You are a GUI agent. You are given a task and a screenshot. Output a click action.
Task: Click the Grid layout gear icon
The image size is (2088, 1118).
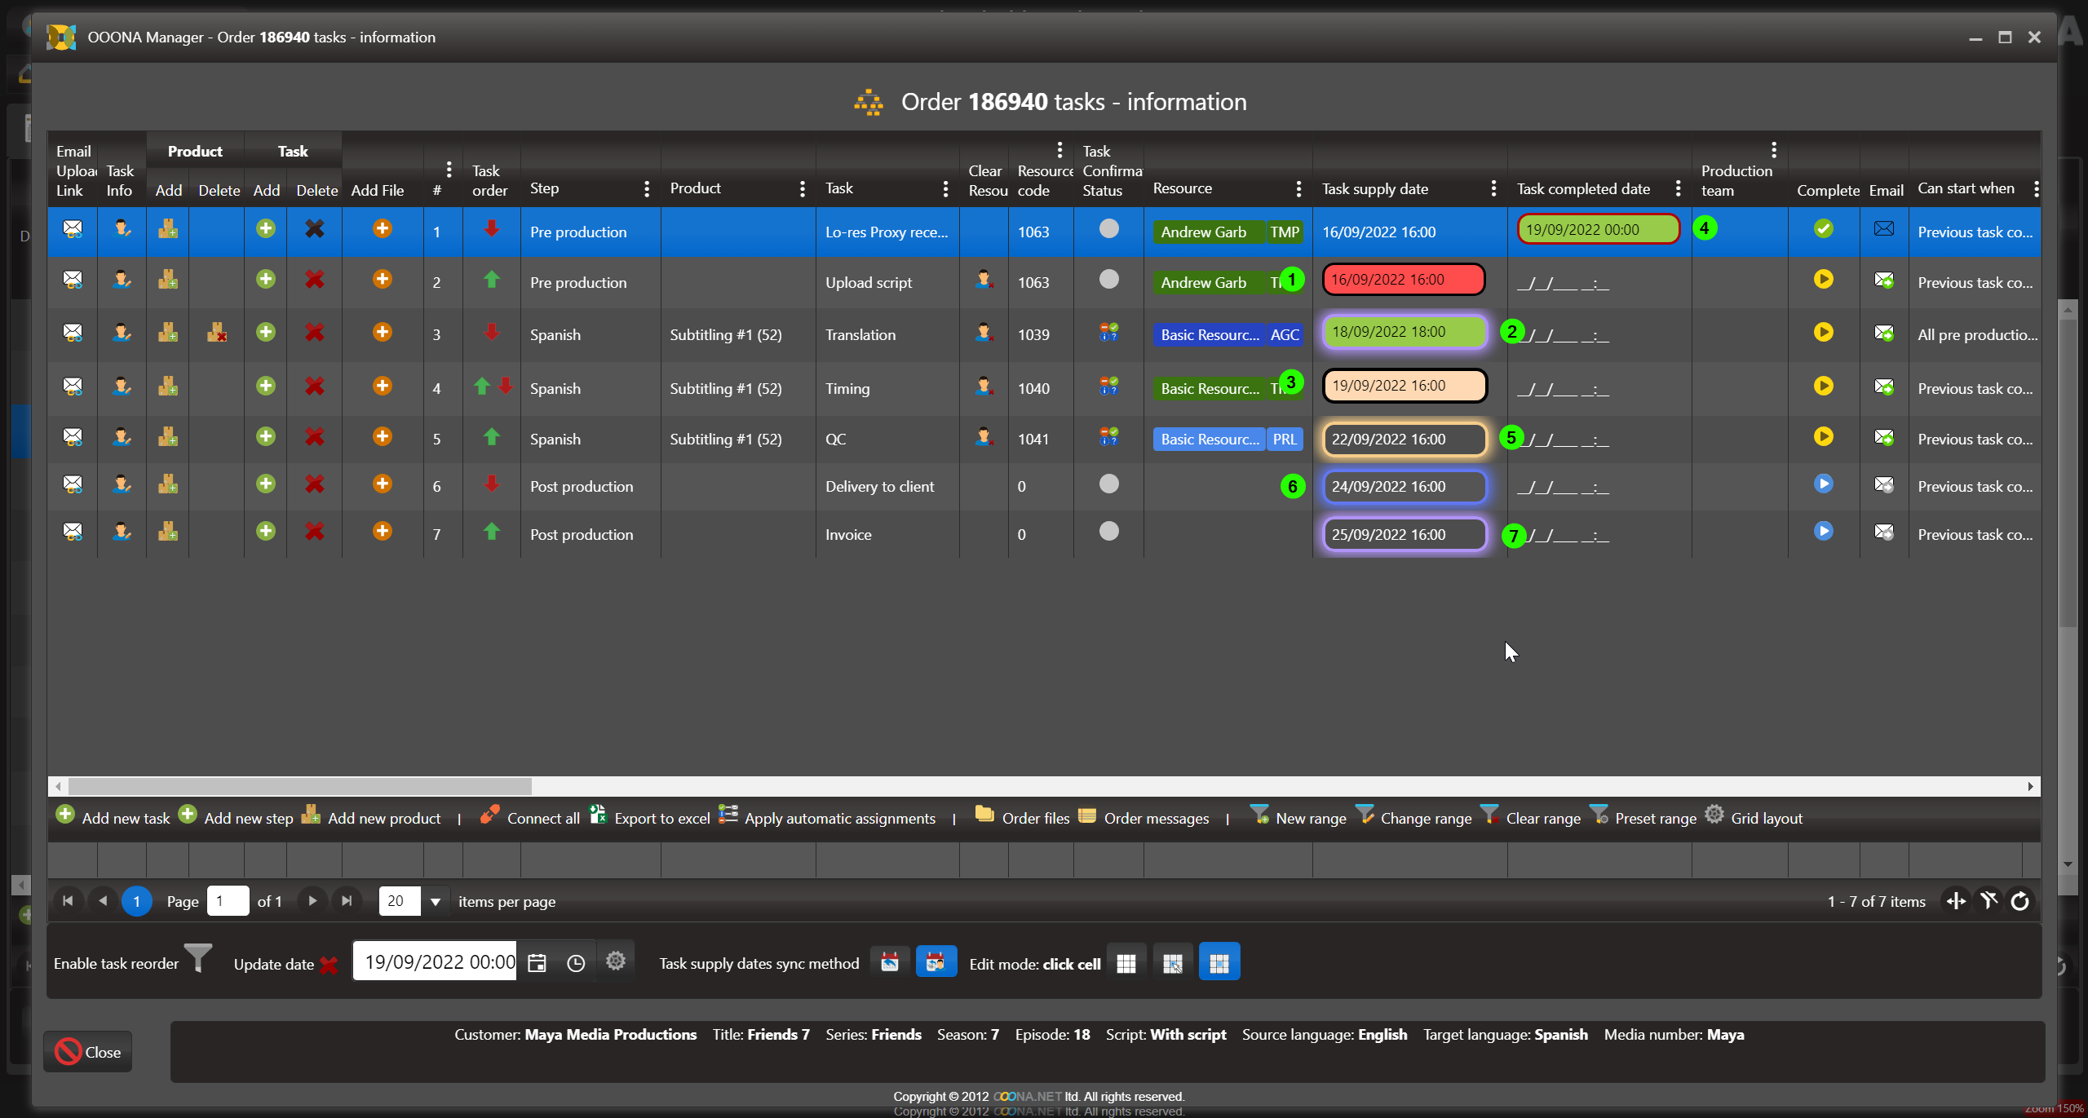pyautogui.click(x=1714, y=815)
